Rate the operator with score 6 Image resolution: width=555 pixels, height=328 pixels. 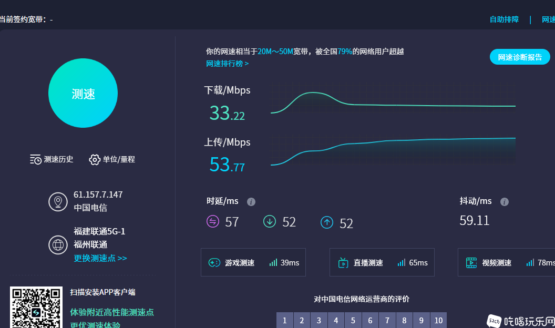coord(370,320)
